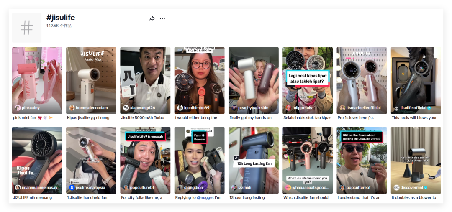
Task: Click tulippetals profile avatar
Action: (288, 108)
